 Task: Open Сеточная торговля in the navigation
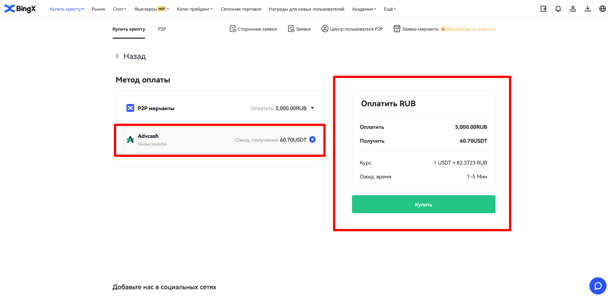[x=241, y=9]
